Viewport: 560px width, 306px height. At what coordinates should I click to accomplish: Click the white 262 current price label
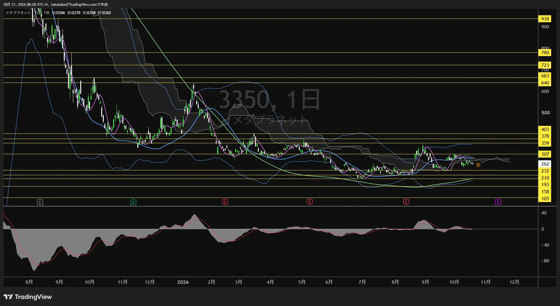tap(545, 164)
